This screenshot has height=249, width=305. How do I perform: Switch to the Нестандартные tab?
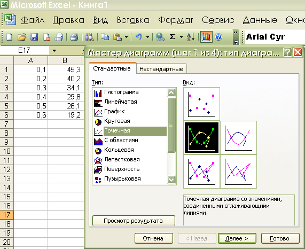pyautogui.click(x=161, y=69)
